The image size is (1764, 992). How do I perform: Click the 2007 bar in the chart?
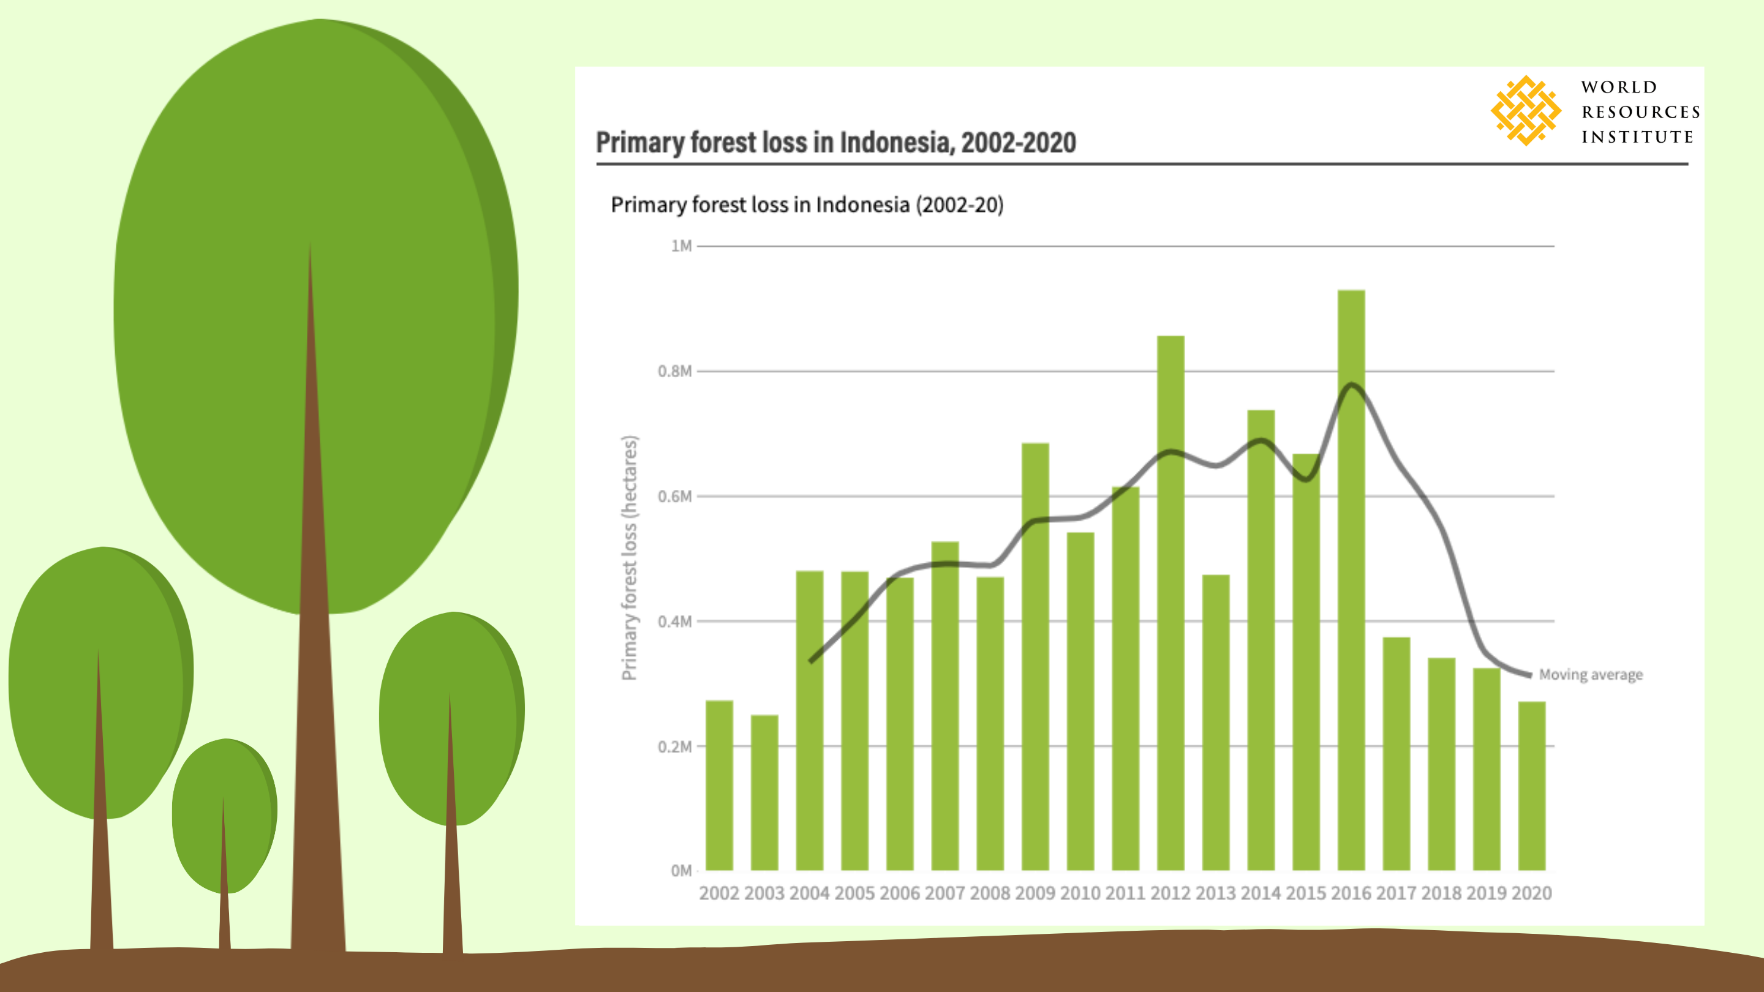pos(945,707)
